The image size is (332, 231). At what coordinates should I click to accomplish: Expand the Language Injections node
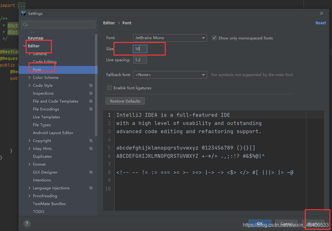point(29,188)
